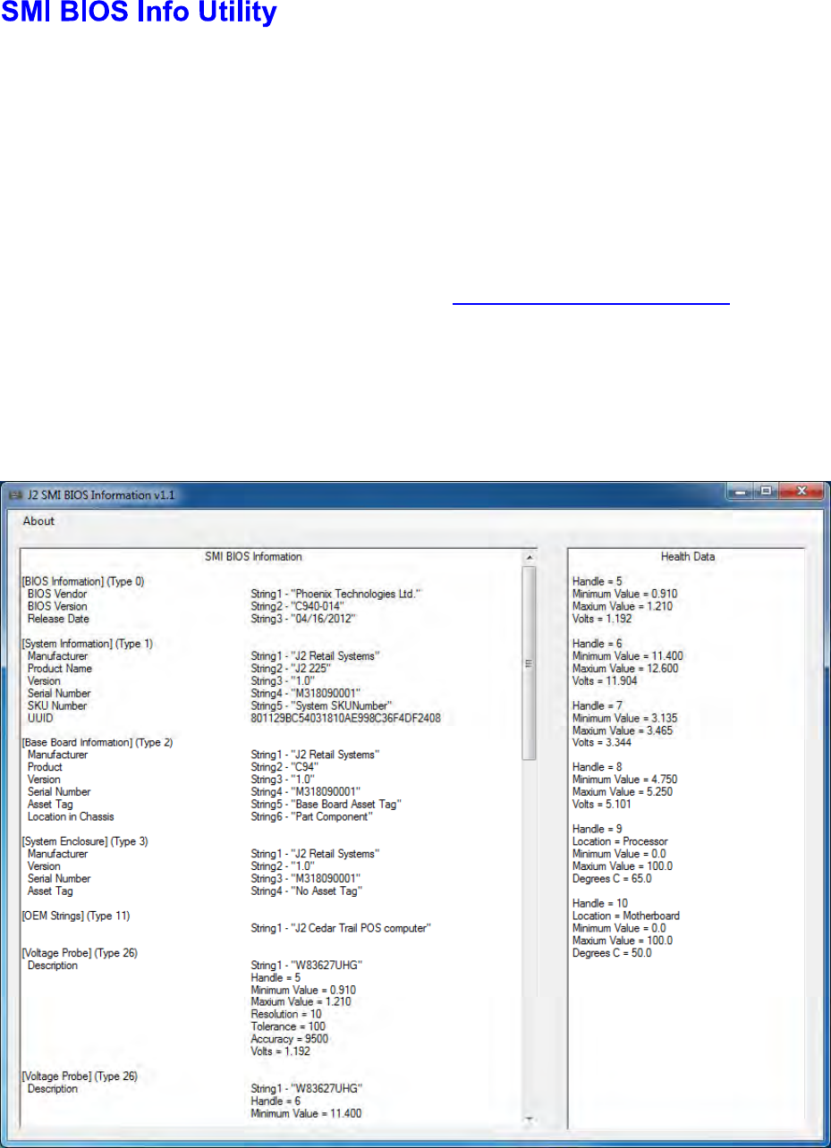
Task: Open the About menu
Action: point(38,521)
